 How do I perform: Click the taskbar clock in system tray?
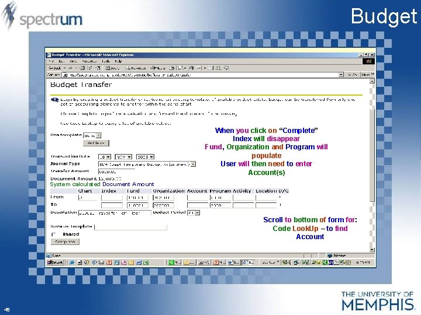363,262
